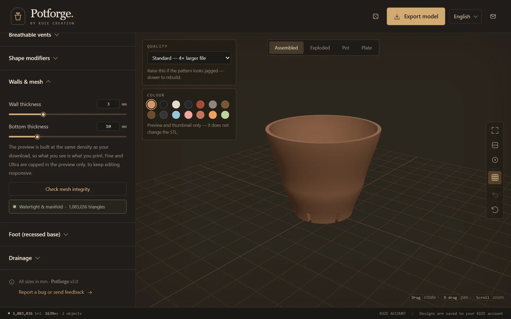This screenshot has height=319, width=511.
Task: Enter fullscreen with the expand icon
Action: pyautogui.click(x=495, y=130)
